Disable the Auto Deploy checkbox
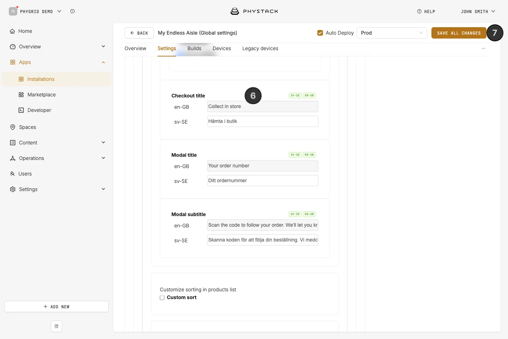The height and width of the screenshot is (339, 508). tap(320, 33)
